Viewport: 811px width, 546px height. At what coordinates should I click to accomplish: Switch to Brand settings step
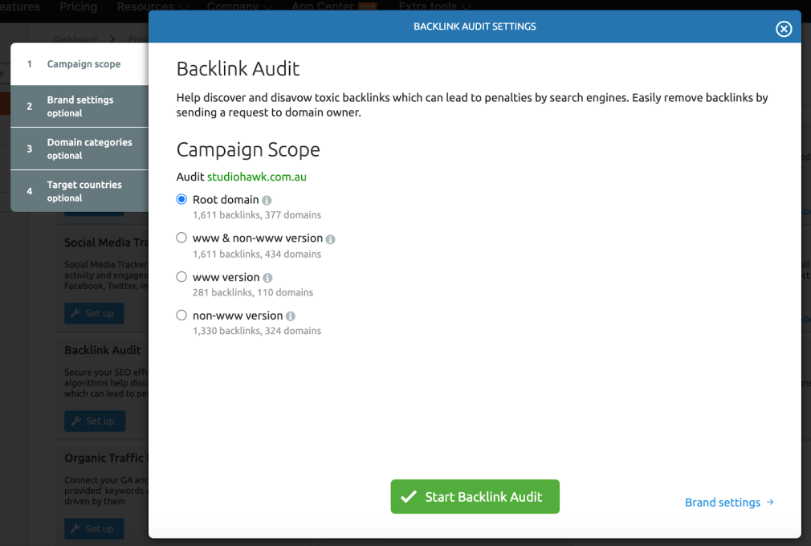coord(80,106)
